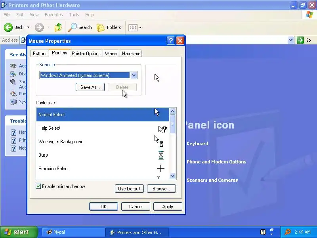Expand the Address bar dropdown
Screen dimensions: 317x238
290,40
